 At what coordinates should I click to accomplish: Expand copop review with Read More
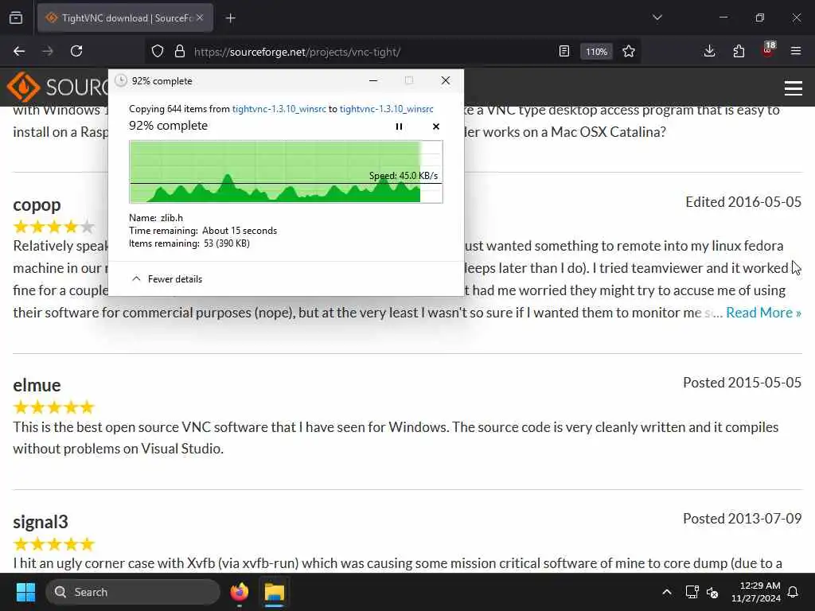coord(763,312)
